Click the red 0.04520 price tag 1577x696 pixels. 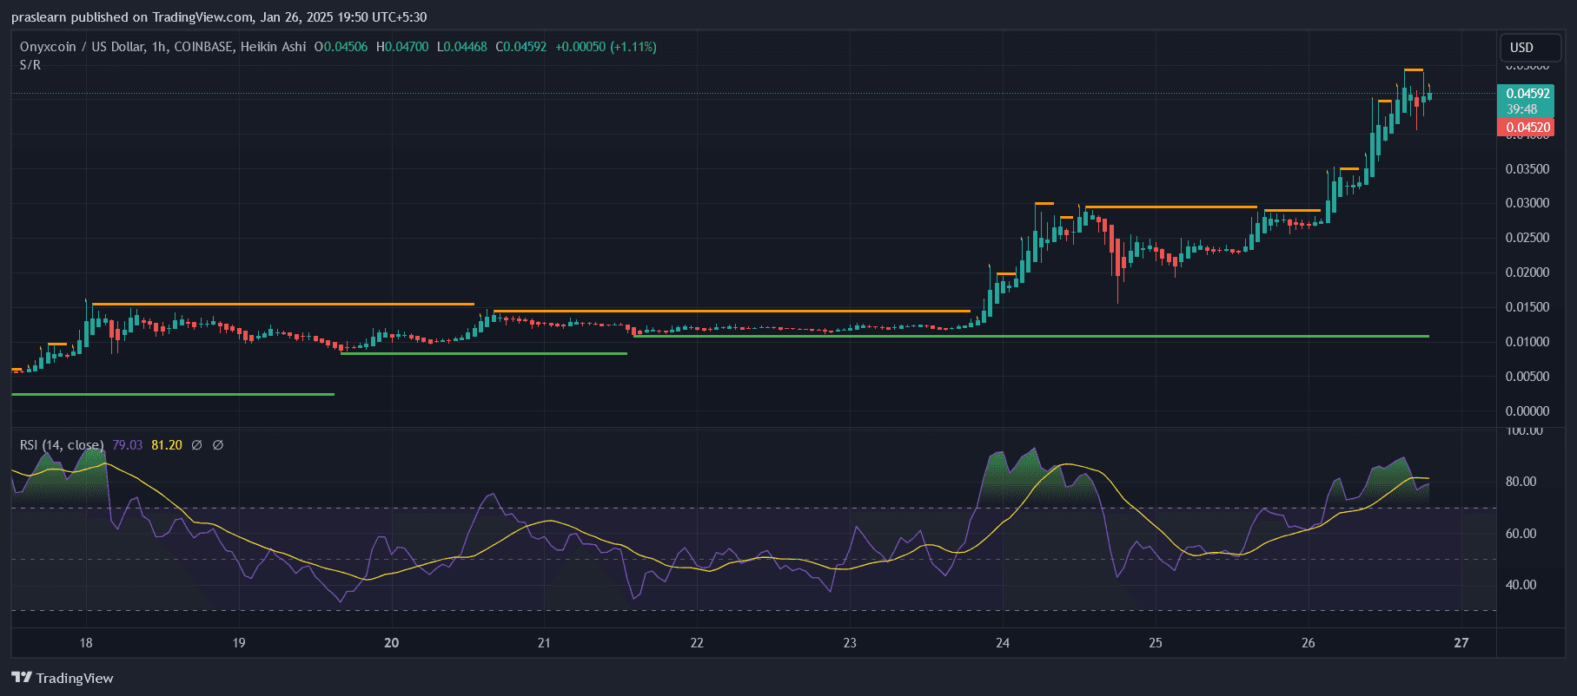(x=1527, y=128)
